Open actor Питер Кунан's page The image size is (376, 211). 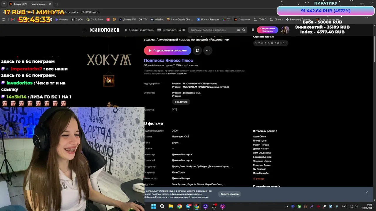coord(260,141)
